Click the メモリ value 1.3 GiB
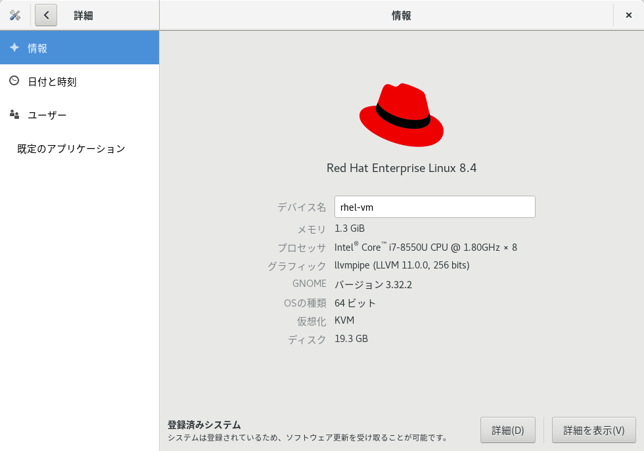 [351, 228]
